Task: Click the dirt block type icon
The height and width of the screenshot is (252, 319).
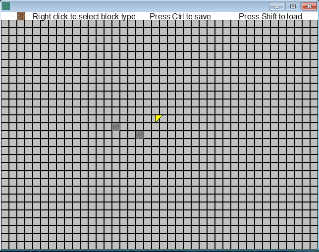Action: [x=21, y=16]
